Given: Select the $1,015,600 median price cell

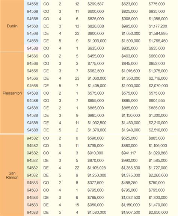Looking at the screenshot, I should click(131, 71).
